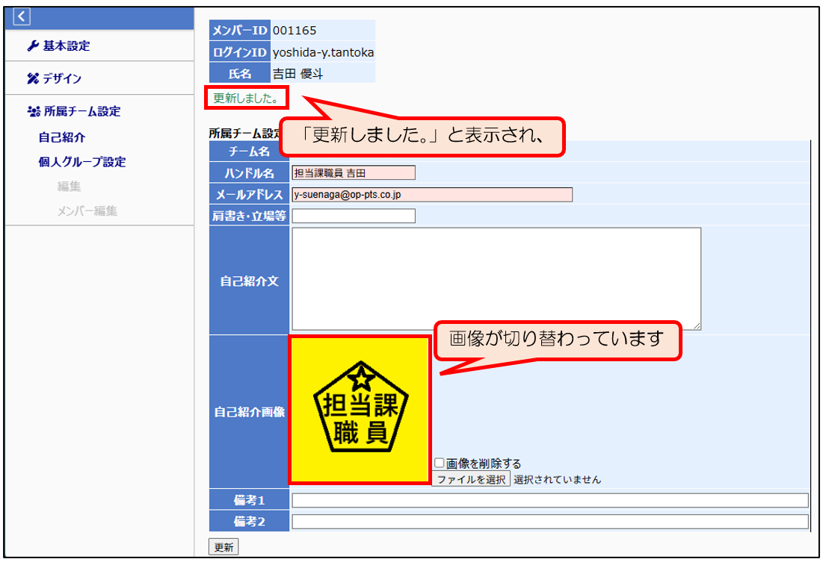
Task: Click the 備考1 input field
Action: pos(549,500)
